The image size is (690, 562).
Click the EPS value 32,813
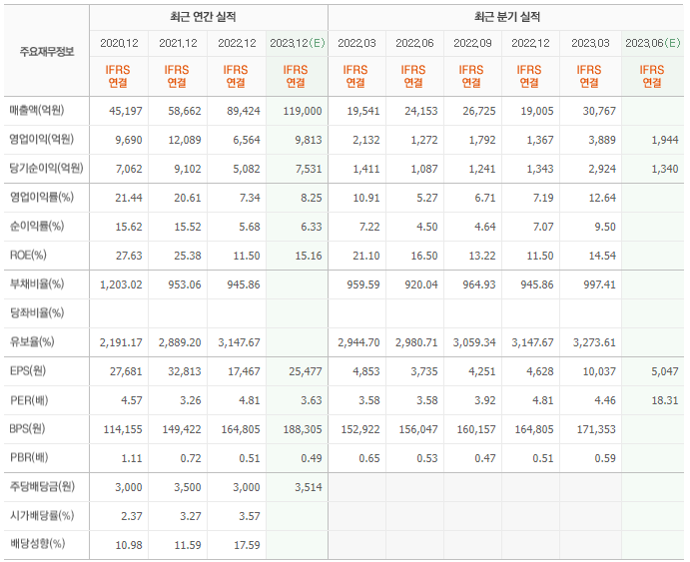point(185,371)
